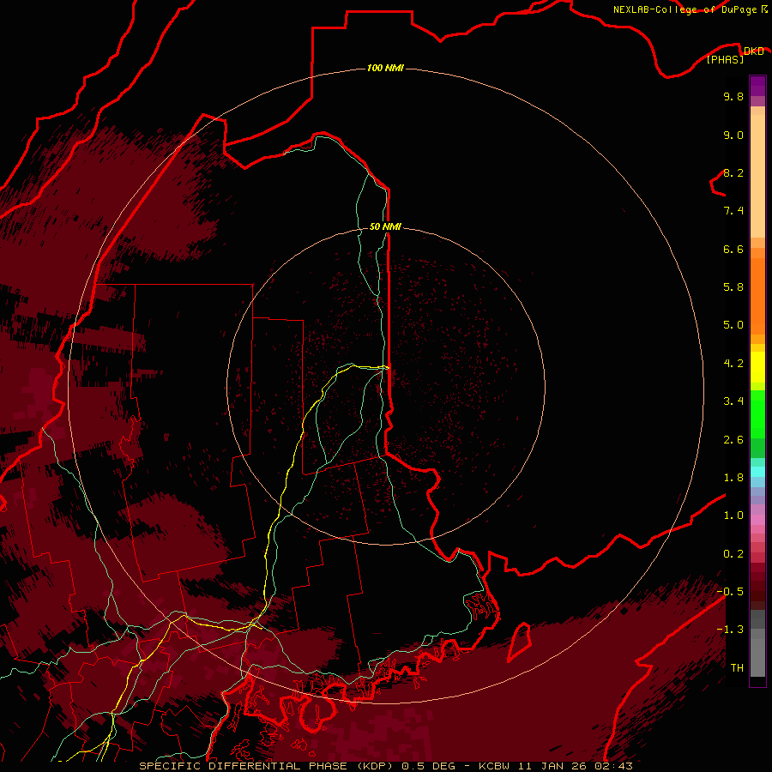Click the 0.2 value on the color scale
Viewport: 772px width, 772px height.
point(733,554)
